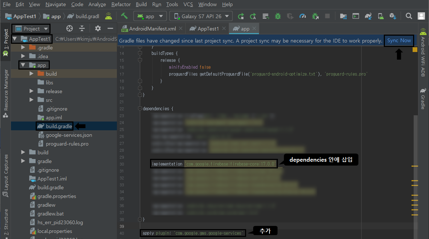Click Select Opened File target icon
Image resolution: width=429 pixels, height=239 pixels.
point(70,29)
